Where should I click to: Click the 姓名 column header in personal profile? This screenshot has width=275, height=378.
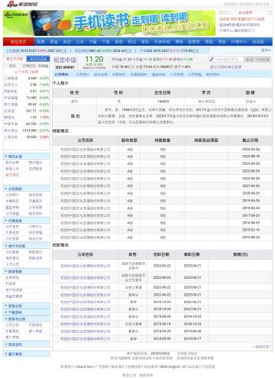click(74, 92)
